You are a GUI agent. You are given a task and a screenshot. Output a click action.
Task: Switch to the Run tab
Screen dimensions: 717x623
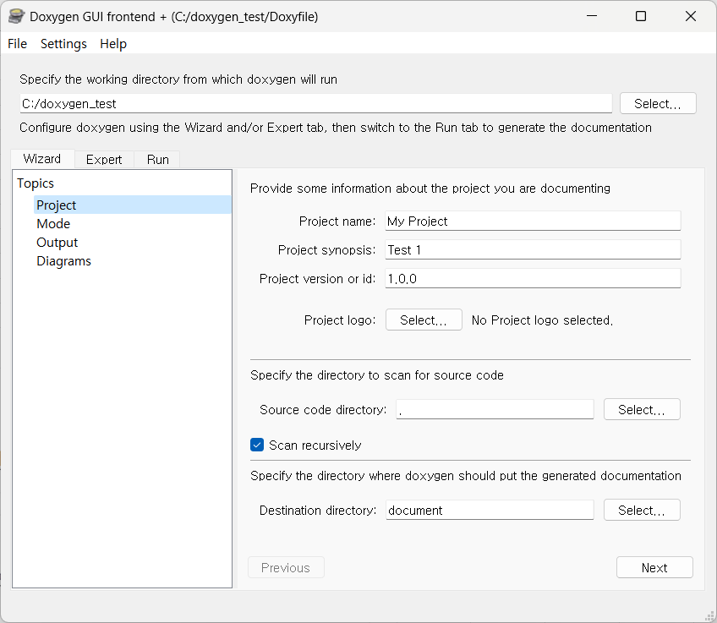pos(158,160)
